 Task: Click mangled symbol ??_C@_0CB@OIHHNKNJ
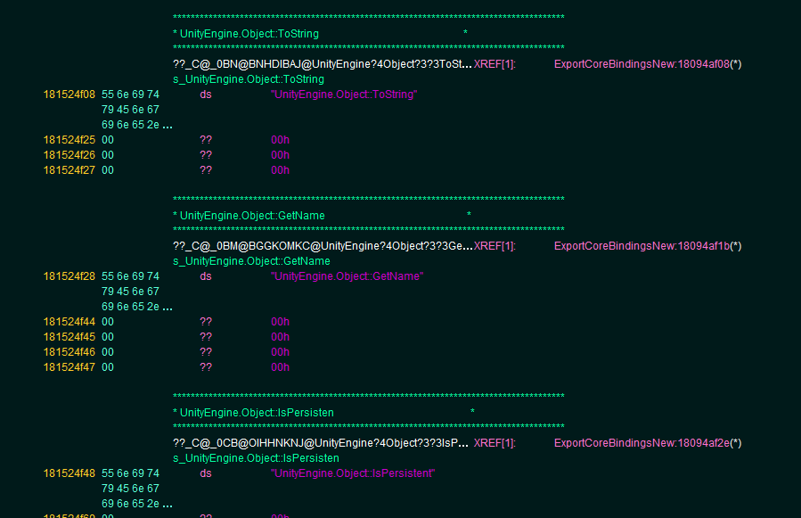320,443
